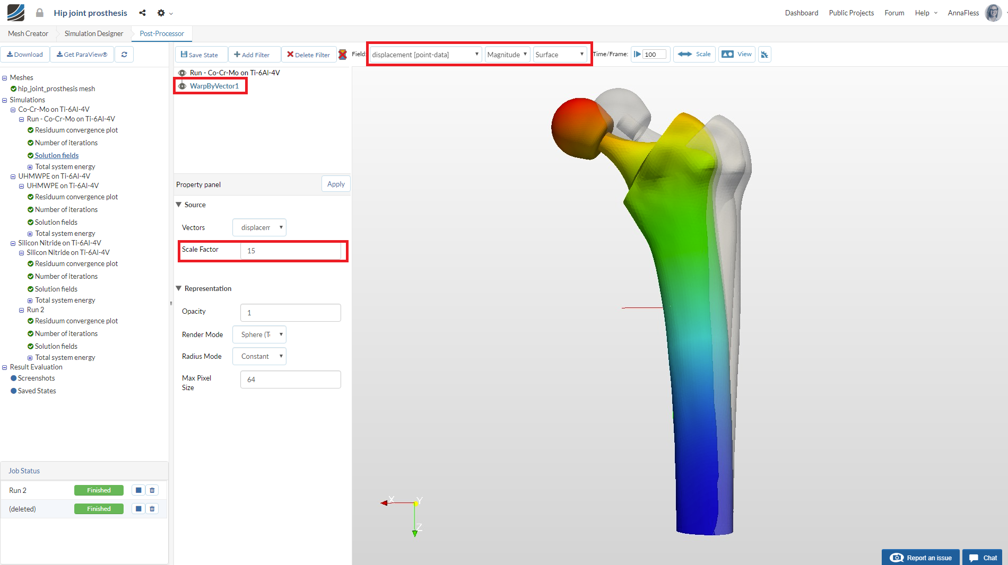1008x565 pixels.
Task: Delete the selected filter
Action: coord(308,55)
